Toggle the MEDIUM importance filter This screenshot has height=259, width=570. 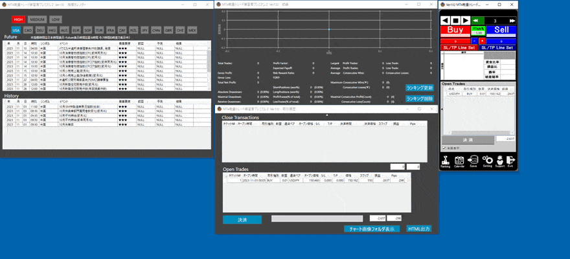(x=37, y=19)
